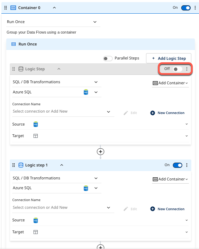Collapse the Logic step 1 section chevron
This screenshot has height=249, width=199.
click(x=62, y=165)
